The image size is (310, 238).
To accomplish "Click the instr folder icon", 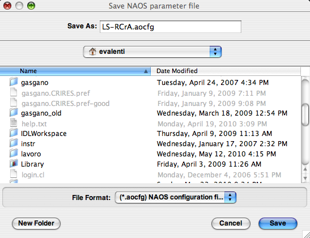I will (x=14, y=143).
